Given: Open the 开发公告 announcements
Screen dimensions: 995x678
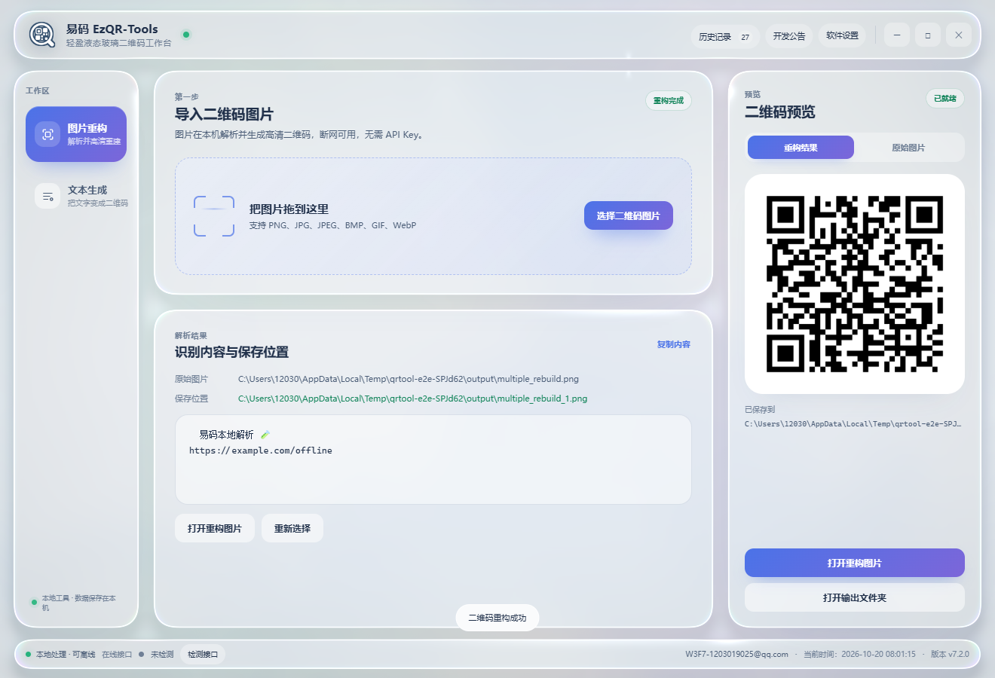Looking at the screenshot, I should (x=789, y=36).
